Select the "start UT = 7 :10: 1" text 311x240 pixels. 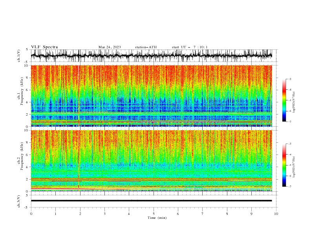[x=190, y=47]
